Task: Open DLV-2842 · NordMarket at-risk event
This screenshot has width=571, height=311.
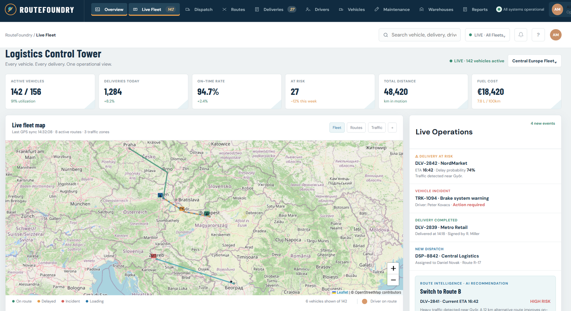Action: 485,166
